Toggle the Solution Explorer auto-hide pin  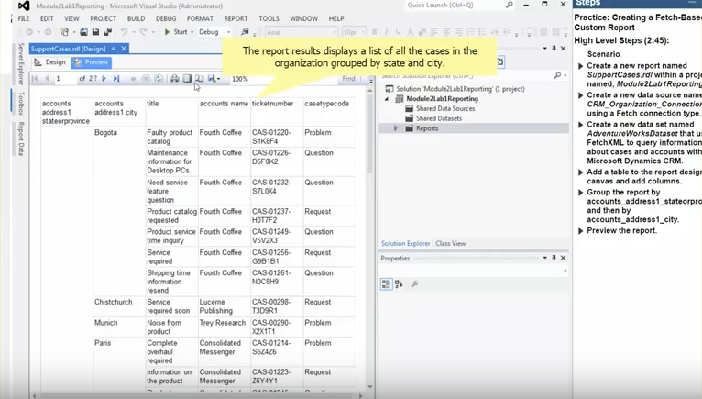[x=554, y=48]
